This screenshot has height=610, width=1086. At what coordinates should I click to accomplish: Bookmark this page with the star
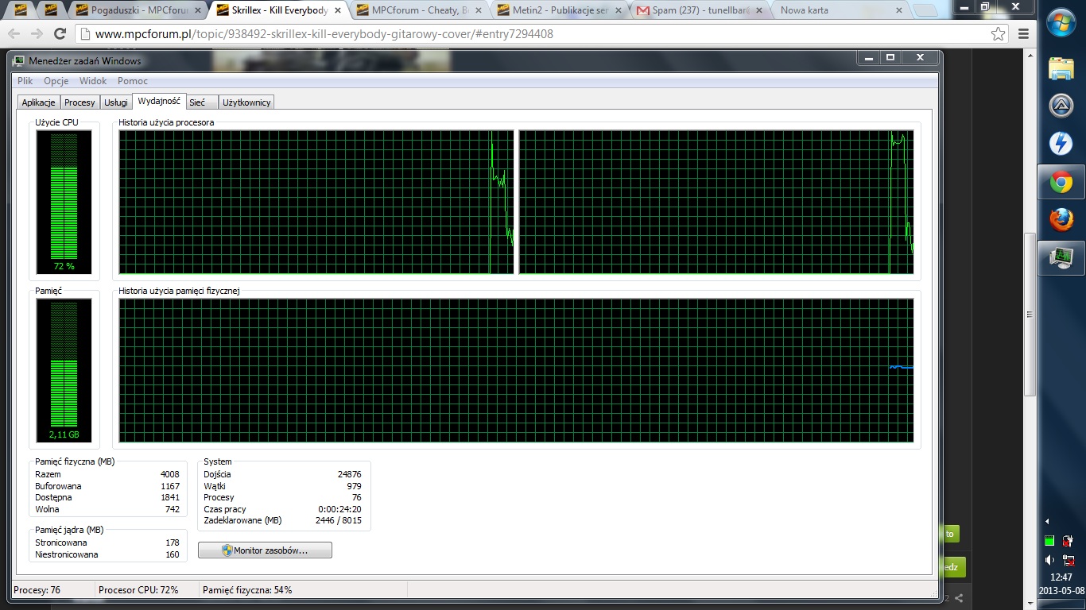(x=998, y=34)
